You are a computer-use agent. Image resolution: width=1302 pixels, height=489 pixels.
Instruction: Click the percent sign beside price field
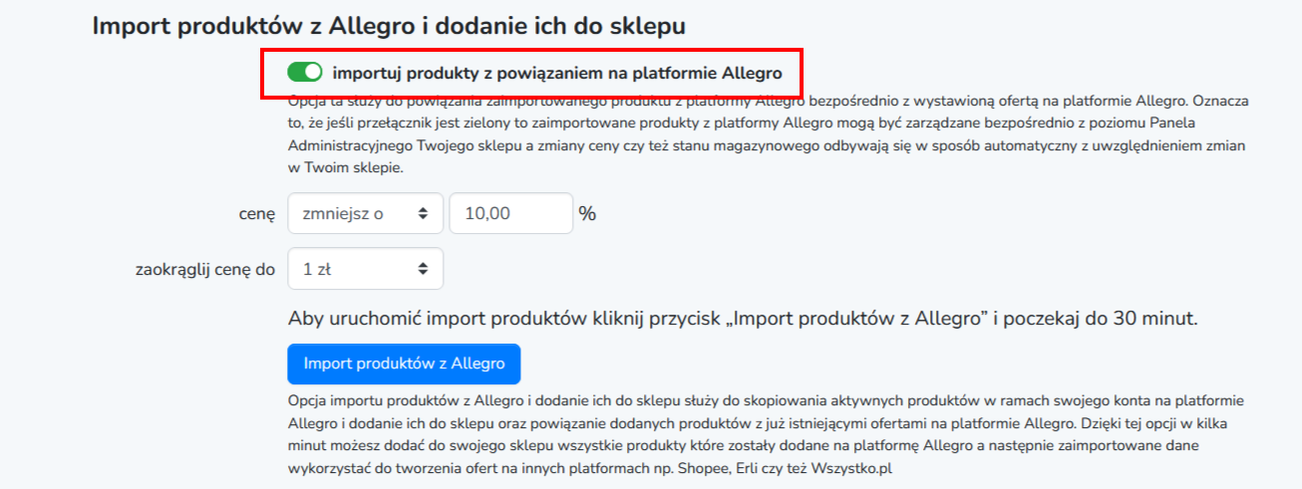pyautogui.click(x=587, y=213)
